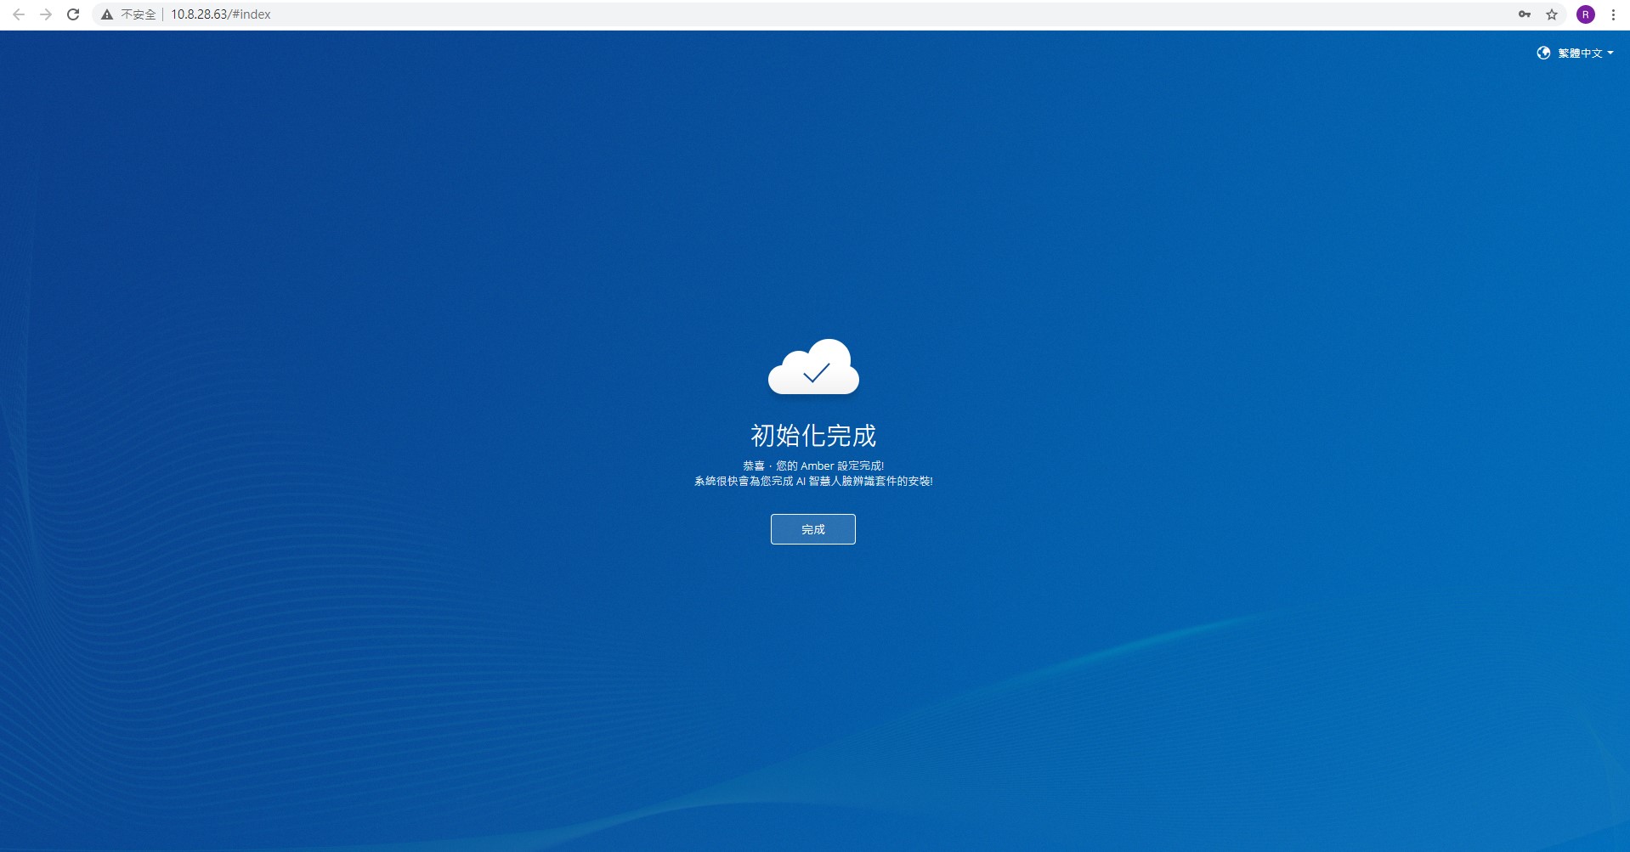Click the 完成 button

coord(812,529)
